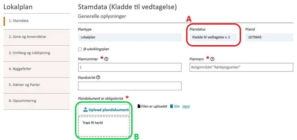Click the uploaded file document icon
297x140 pixels.
[139, 106]
